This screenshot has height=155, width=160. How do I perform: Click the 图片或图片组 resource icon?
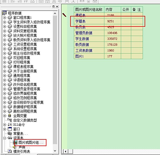[x=15, y=142]
